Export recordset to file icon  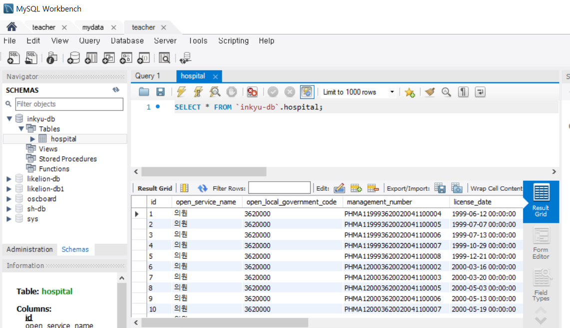pyautogui.click(x=440, y=188)
